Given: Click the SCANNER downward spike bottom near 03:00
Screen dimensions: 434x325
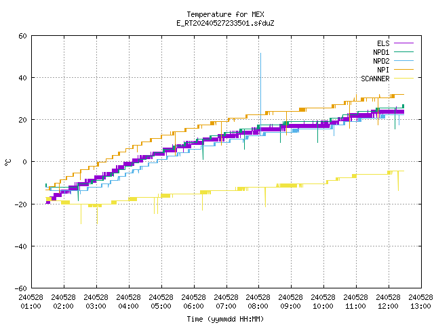Looking at the screenshot, I should pos(97,223).
